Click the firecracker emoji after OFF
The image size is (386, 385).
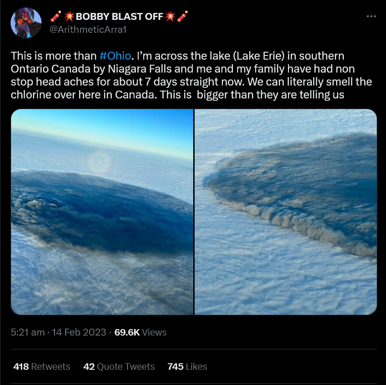183,16
